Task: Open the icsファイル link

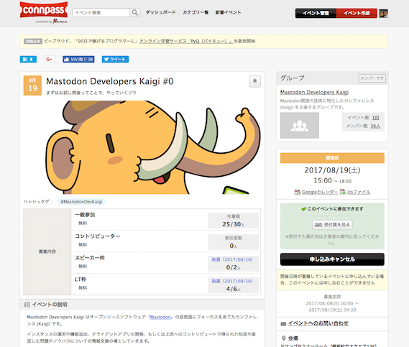Action: [359, 192]
